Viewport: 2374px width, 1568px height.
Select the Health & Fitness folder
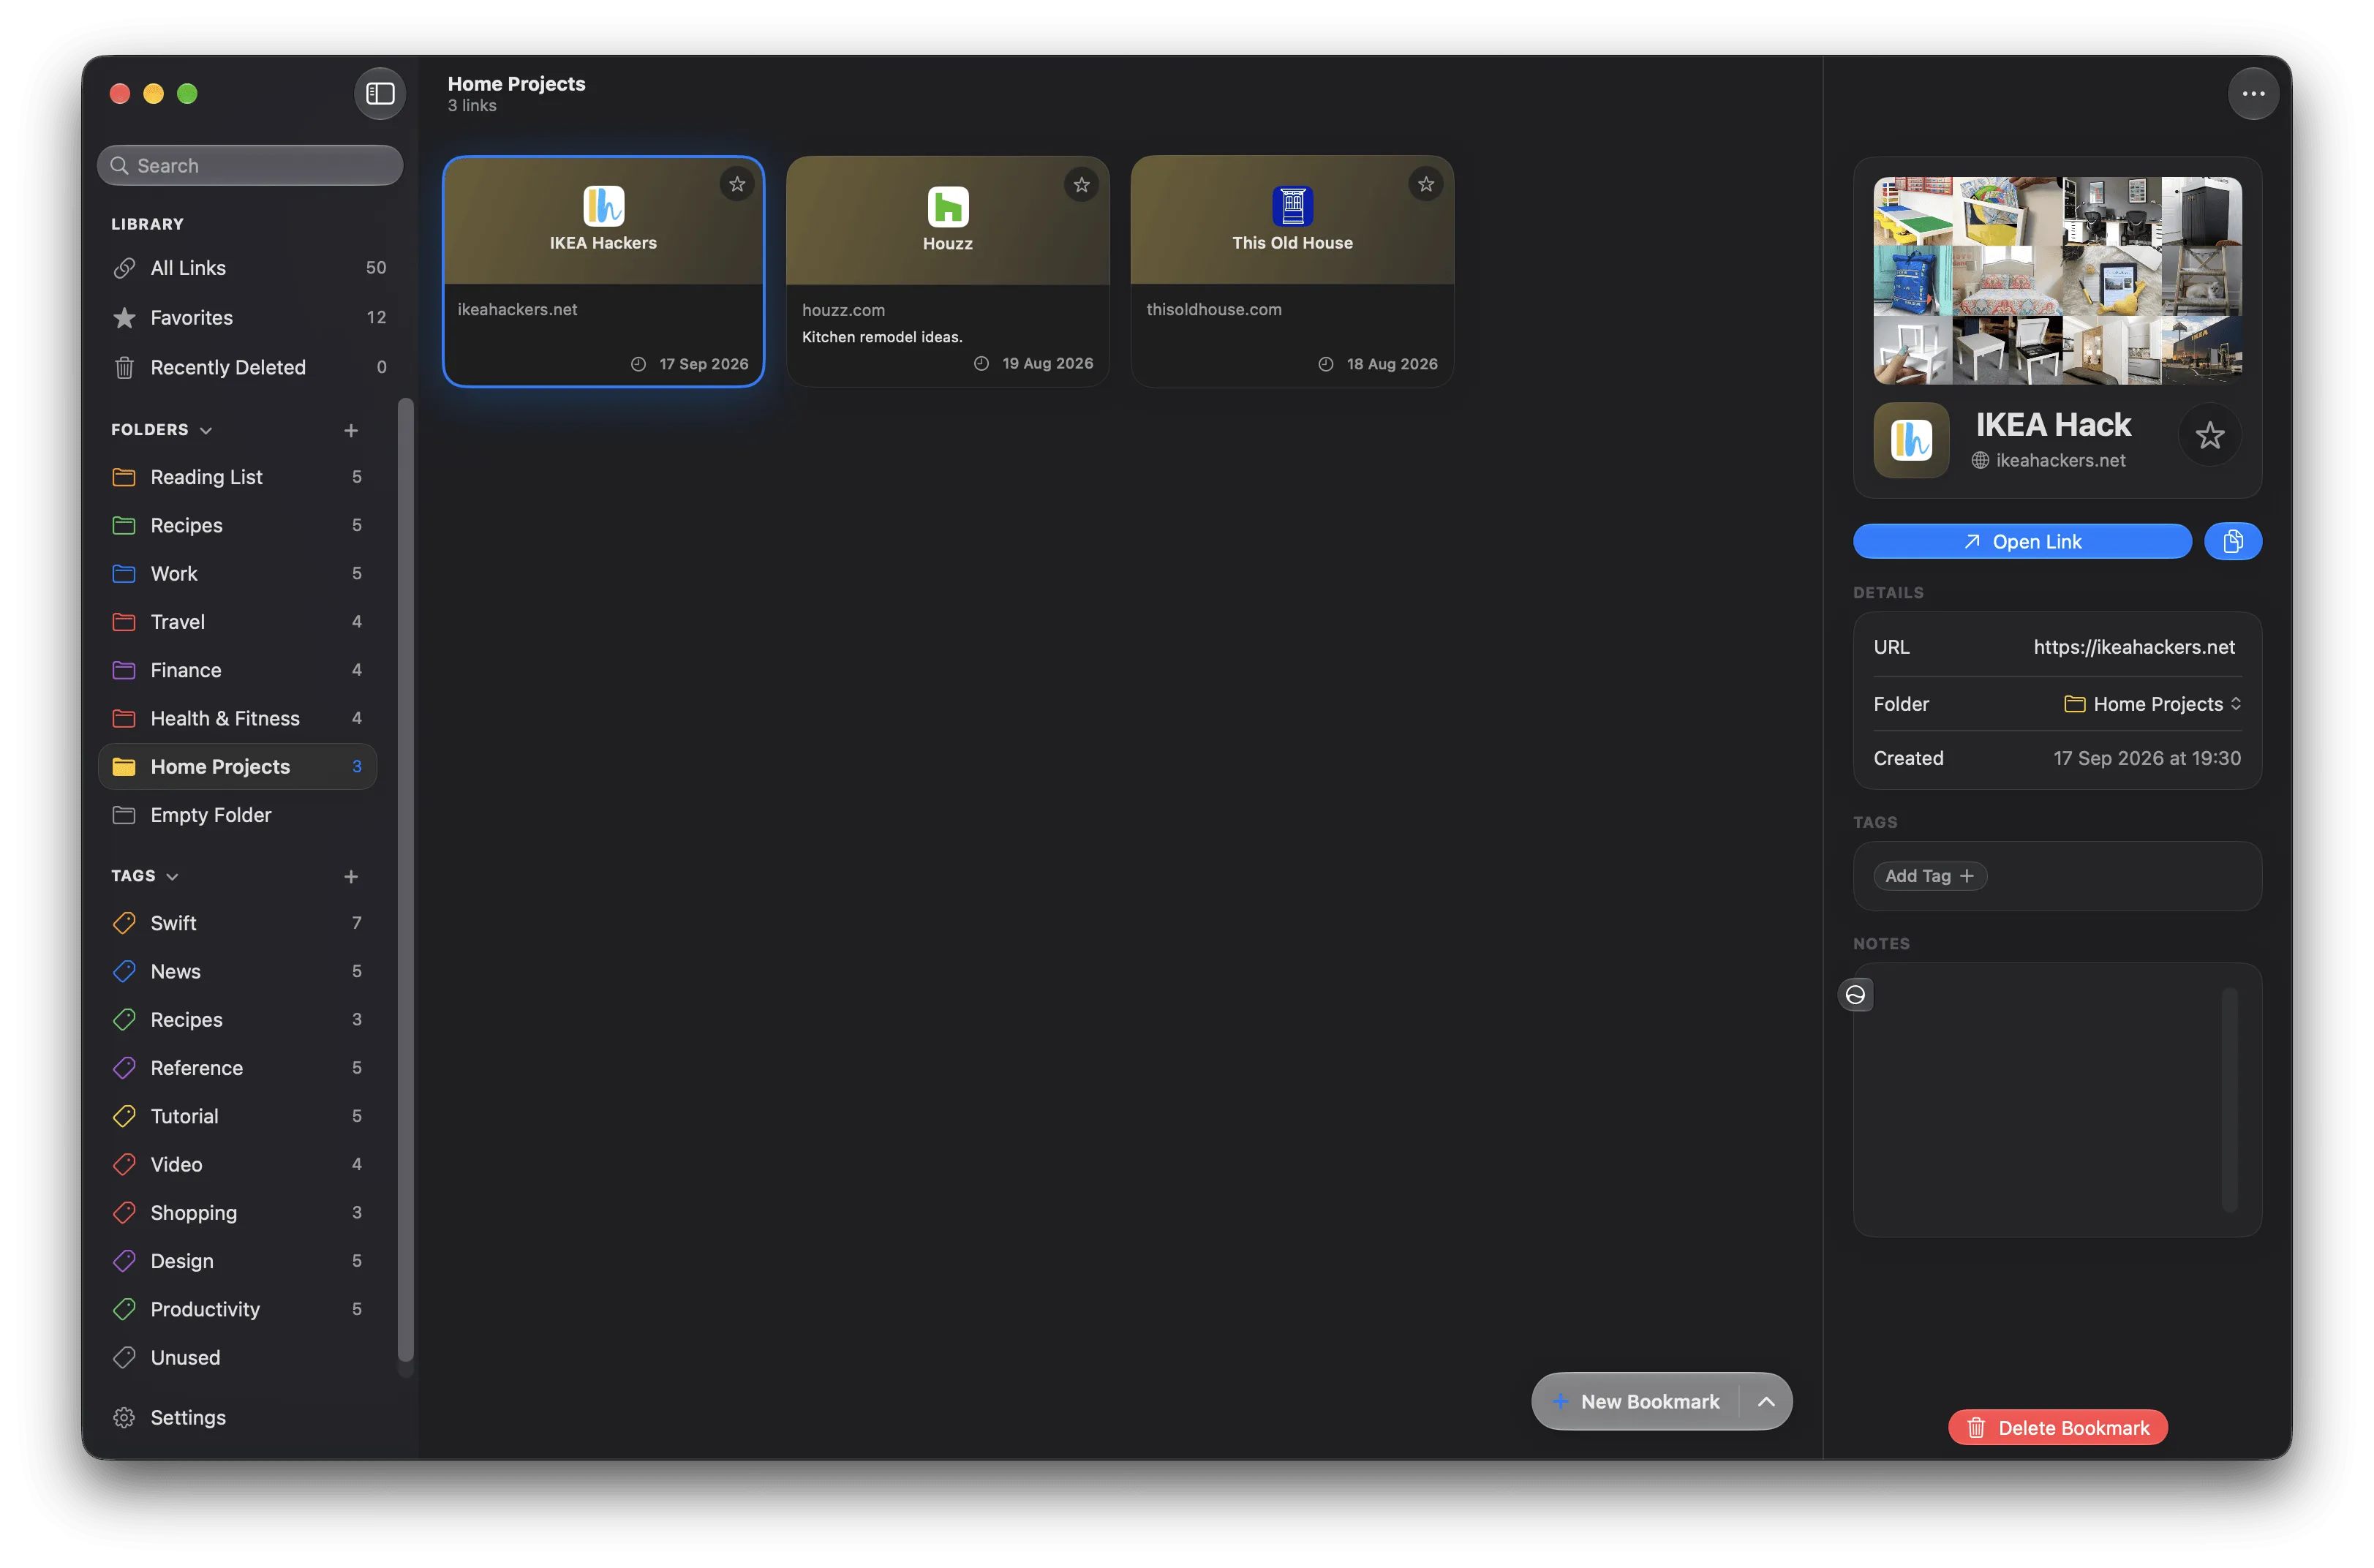point(237,718)
